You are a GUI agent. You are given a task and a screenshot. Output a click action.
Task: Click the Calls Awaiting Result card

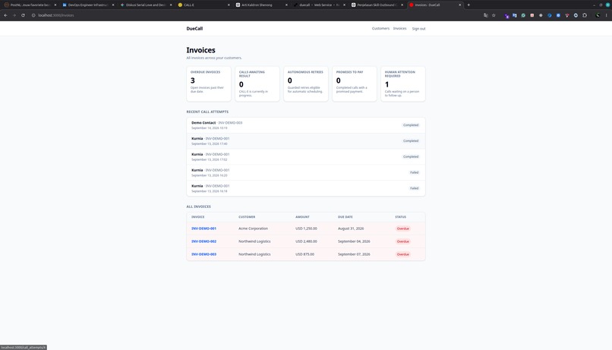click(x=257, y=84)
